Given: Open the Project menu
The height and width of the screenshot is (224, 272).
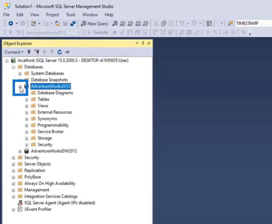Looking at the screenshot, I should point(52,15).
